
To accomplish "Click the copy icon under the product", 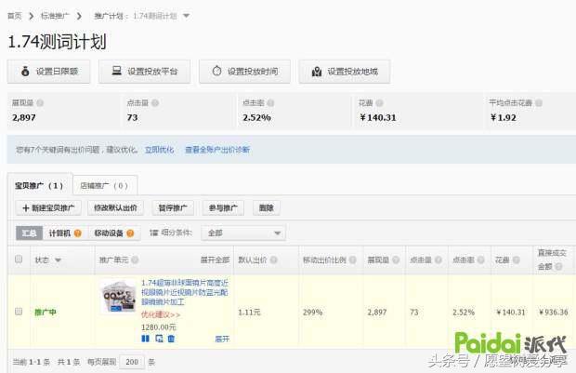I will click(159, 339).
